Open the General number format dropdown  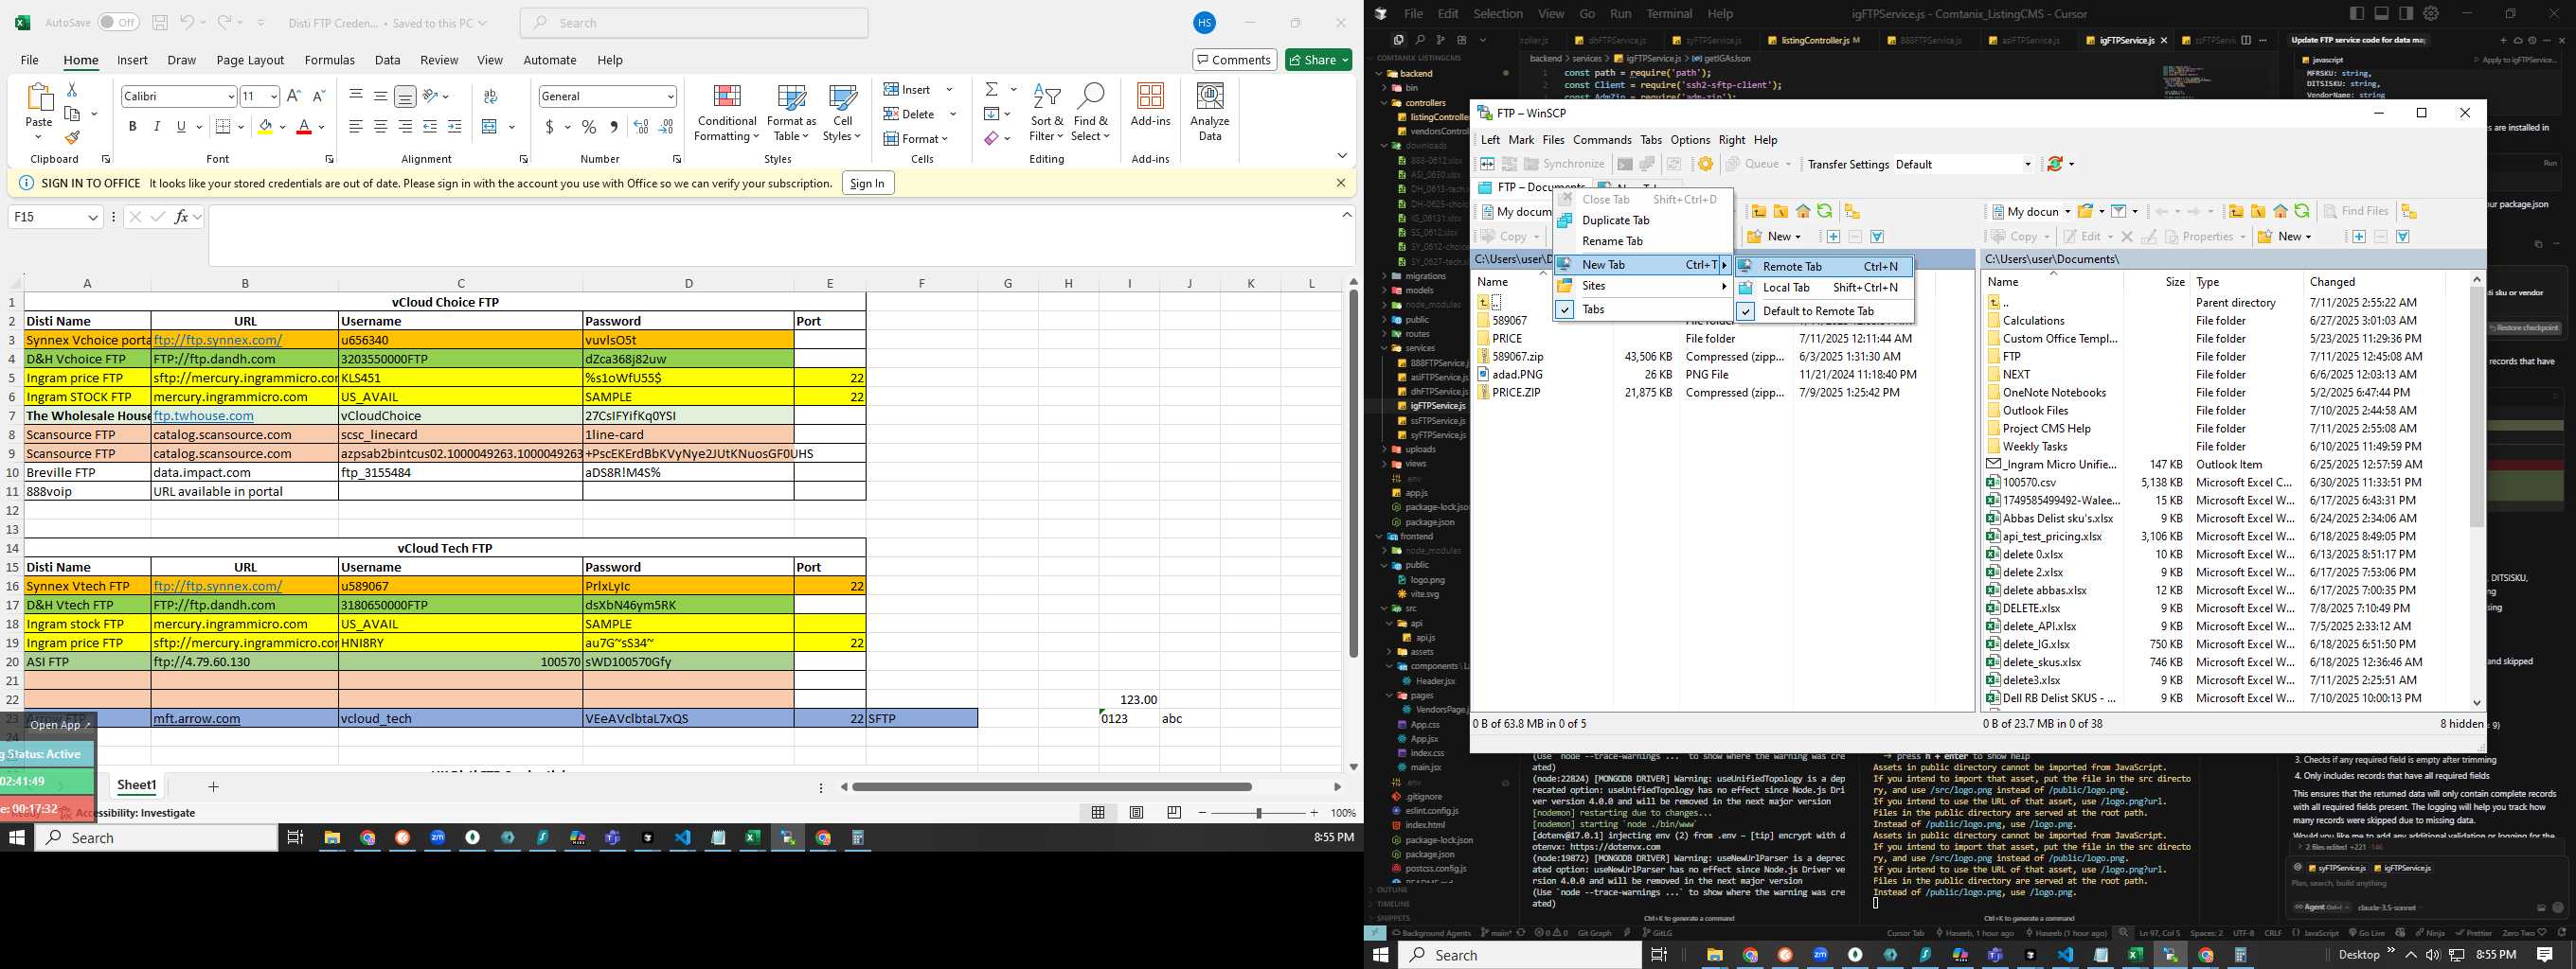[670, 96]
